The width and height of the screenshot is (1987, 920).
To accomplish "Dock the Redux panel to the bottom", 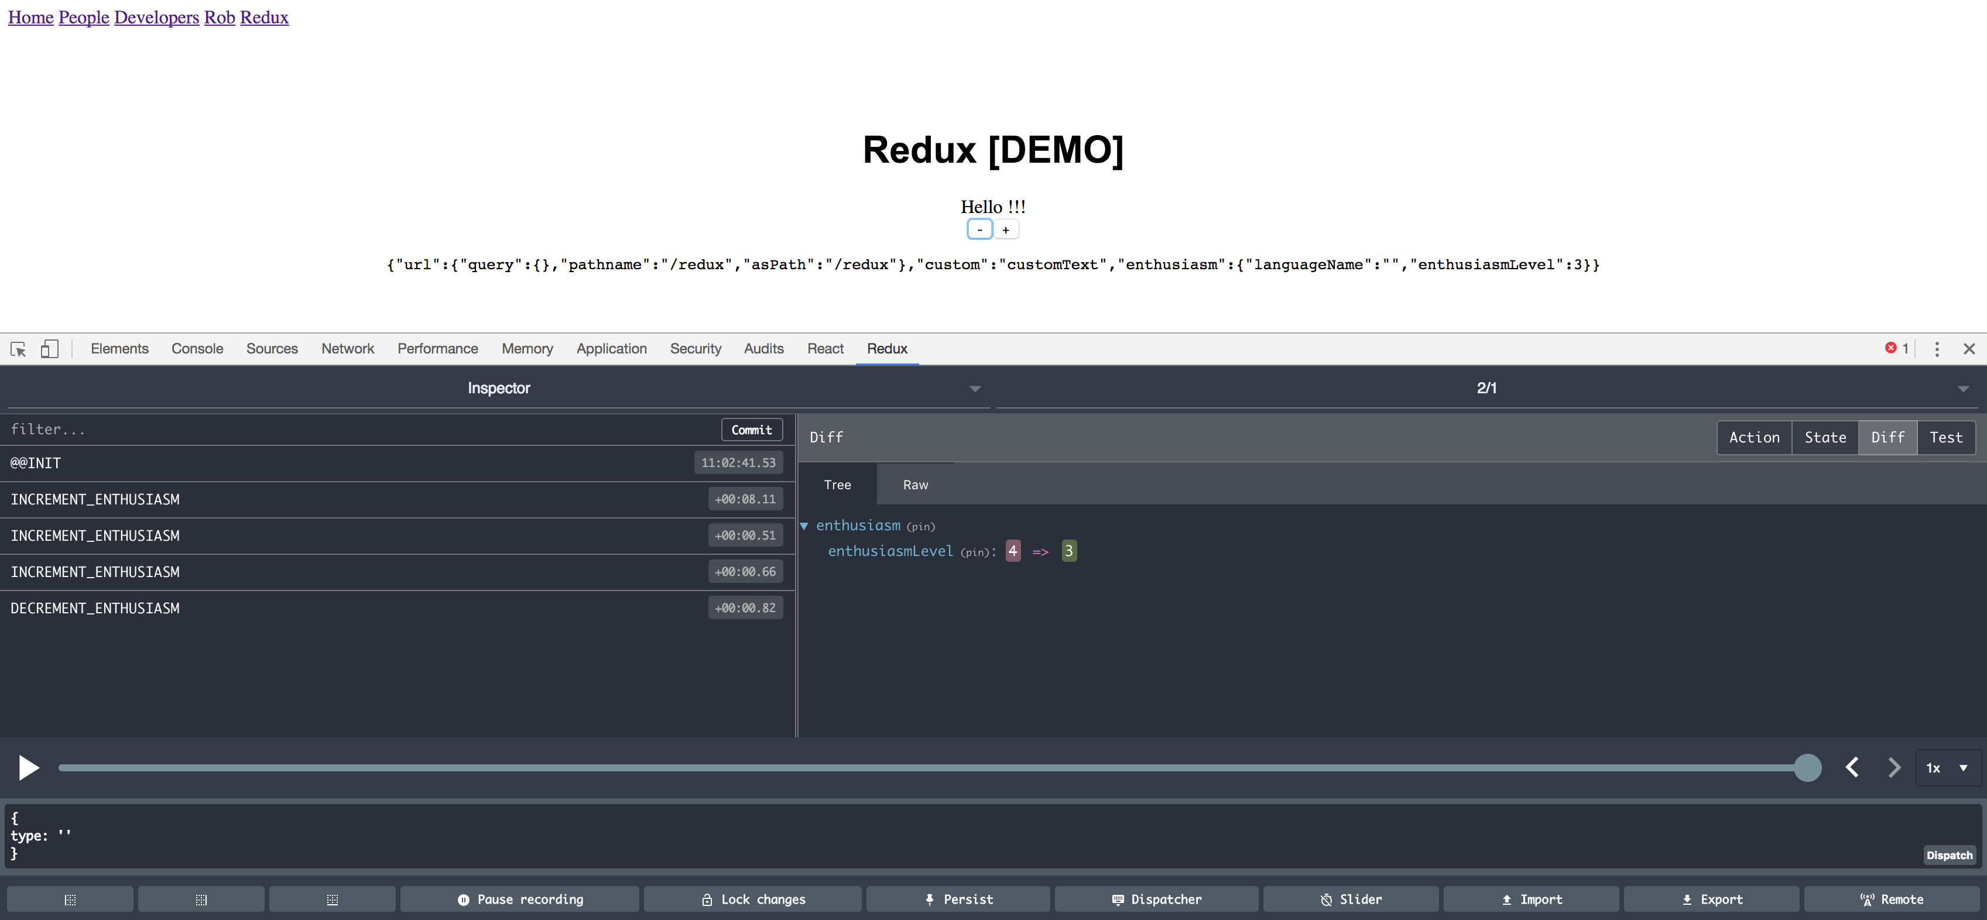I will tap(333, 899).
